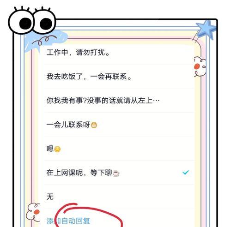This screenshot has width=231, height=227.
Task: Select the "我去吃饭了，一会再联系。" reply
Action: 119,76
